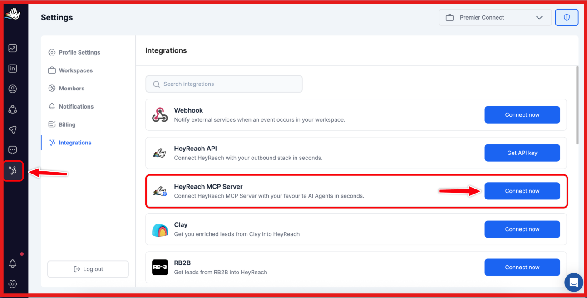The width and height of the screenshot is (587, 298).
Task: Click the integrations list vertical scrollbar
Action: 577,105
